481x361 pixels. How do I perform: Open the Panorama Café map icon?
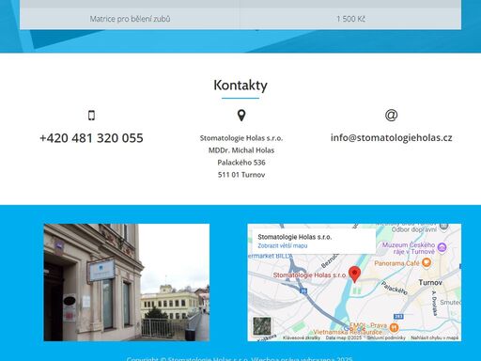pos(427,262)
